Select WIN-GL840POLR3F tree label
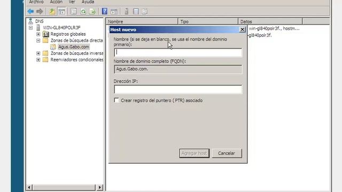342x192 pixels. click(x=62, y=28)
